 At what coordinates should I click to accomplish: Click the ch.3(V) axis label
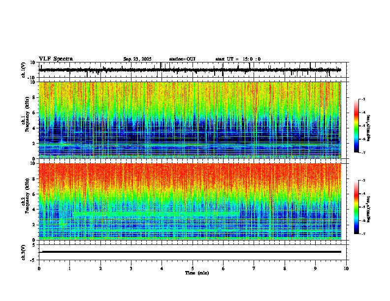(x=24, y=252)
